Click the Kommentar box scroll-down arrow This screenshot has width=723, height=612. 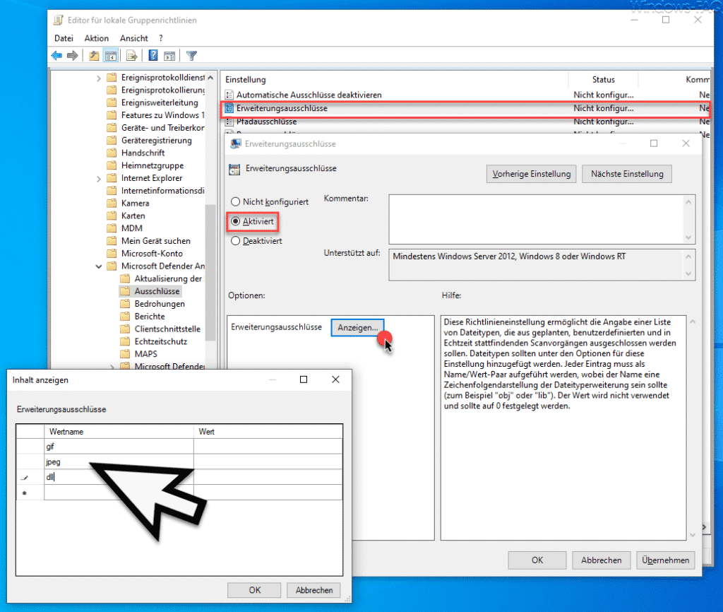tap(688, 237)
